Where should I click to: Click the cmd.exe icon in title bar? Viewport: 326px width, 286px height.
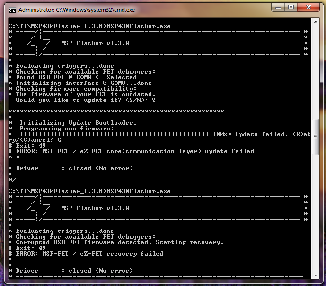pos(12,10)
